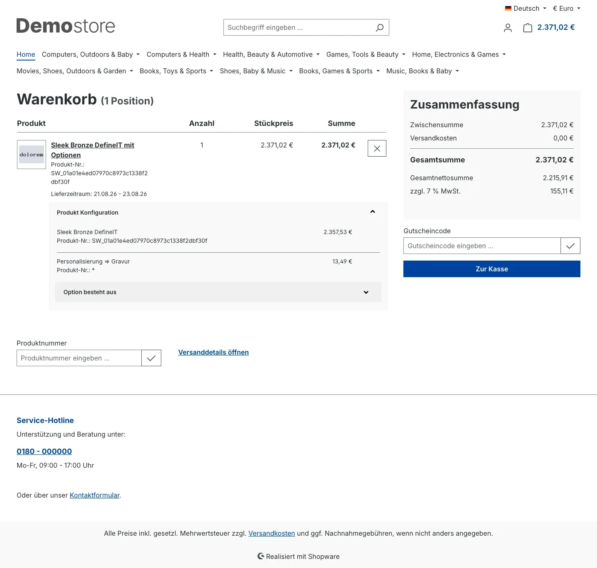
Task: Expand Games, Tools & Beauty menu
Action: pyautogui.click(x=366, y=54)
